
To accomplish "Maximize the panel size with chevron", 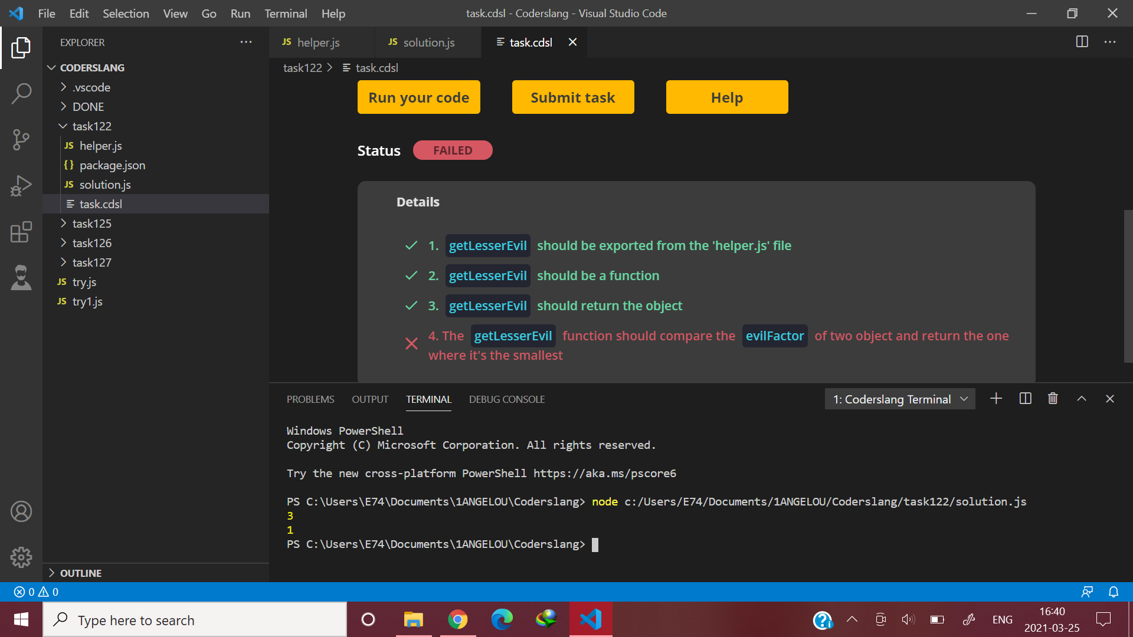I will click(1082, 399).
